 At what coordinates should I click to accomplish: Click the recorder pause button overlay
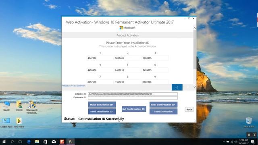pos(249,135)
